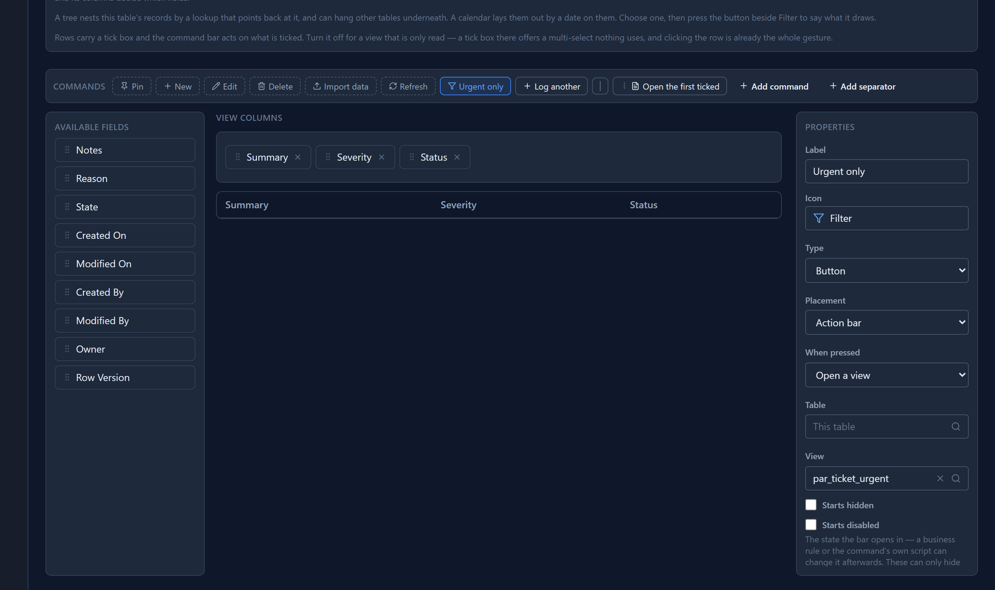The width and height of the screenshot is (995, 590).
Task: Clear the View lookup value
Action: [x=940, y=478]
